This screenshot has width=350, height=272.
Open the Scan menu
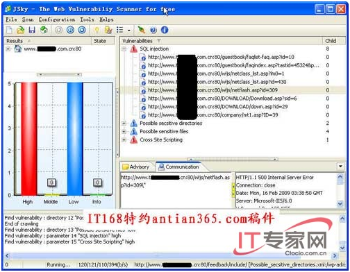coord(28,19)
